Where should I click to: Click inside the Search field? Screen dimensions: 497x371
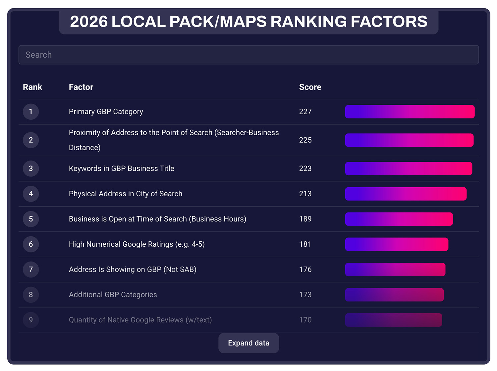click(x=248, y=55)
